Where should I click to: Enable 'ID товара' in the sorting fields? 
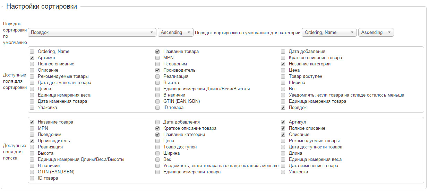coord(157,108)
